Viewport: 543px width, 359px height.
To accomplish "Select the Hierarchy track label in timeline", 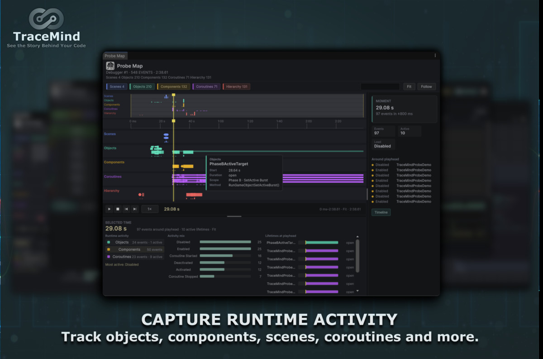I will tap(112, 191).
